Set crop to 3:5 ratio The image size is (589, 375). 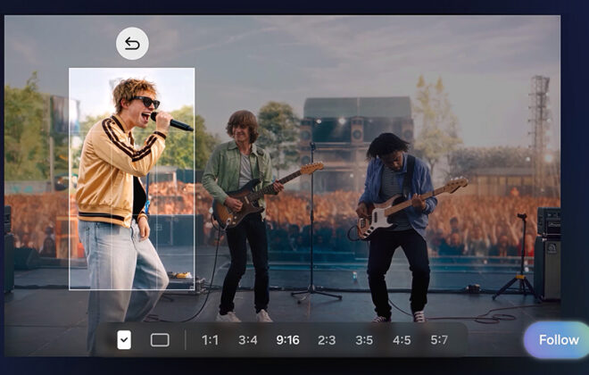(364, 340)
